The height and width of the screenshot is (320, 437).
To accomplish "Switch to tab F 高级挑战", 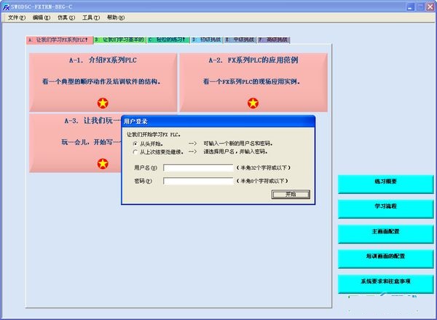I will click(x=274, y=40).
